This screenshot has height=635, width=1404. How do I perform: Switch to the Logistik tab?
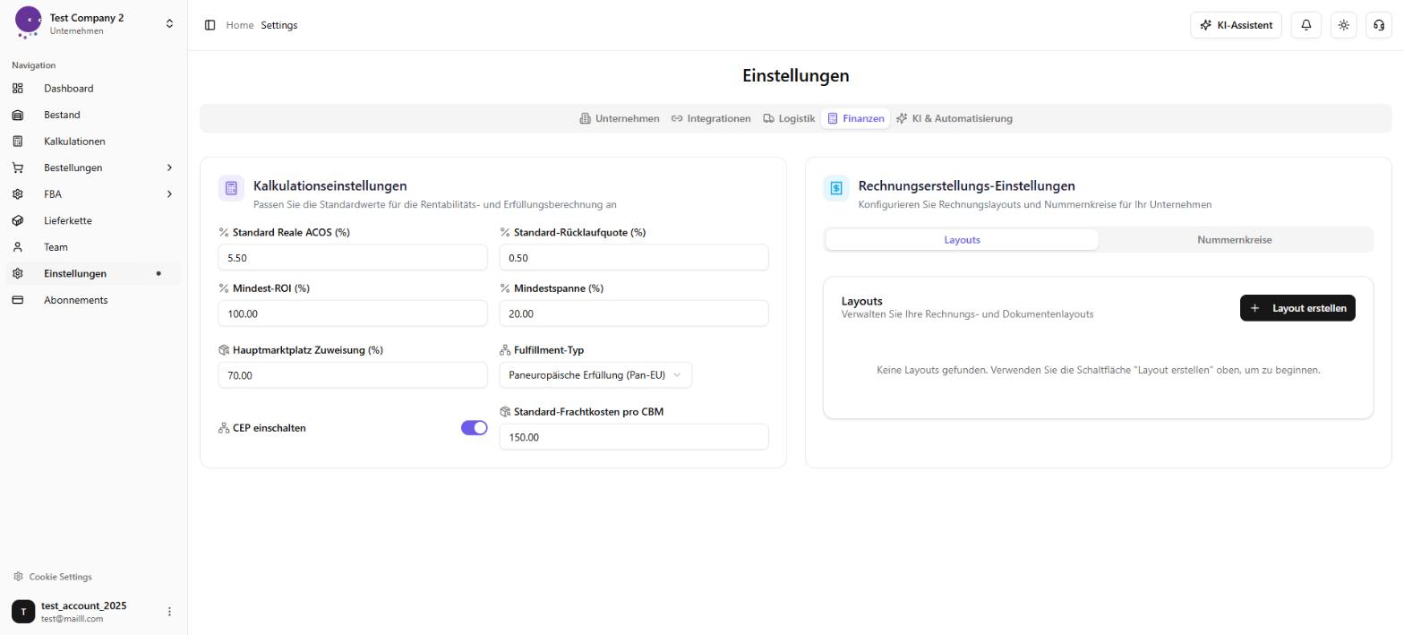tap(789, 118)
